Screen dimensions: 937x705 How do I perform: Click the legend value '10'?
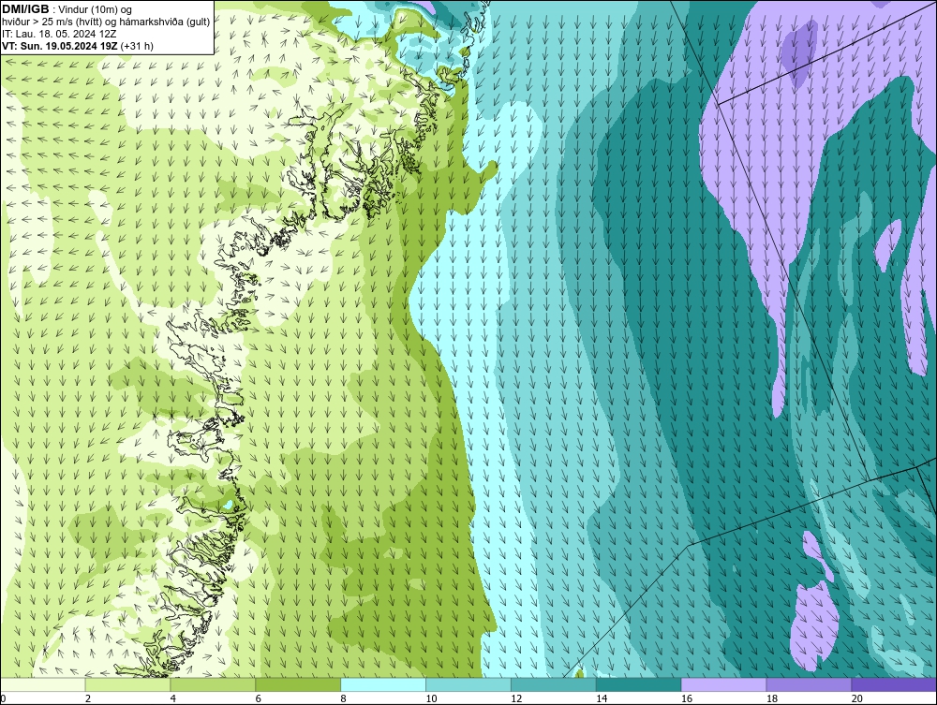click(x=431, y=698)
